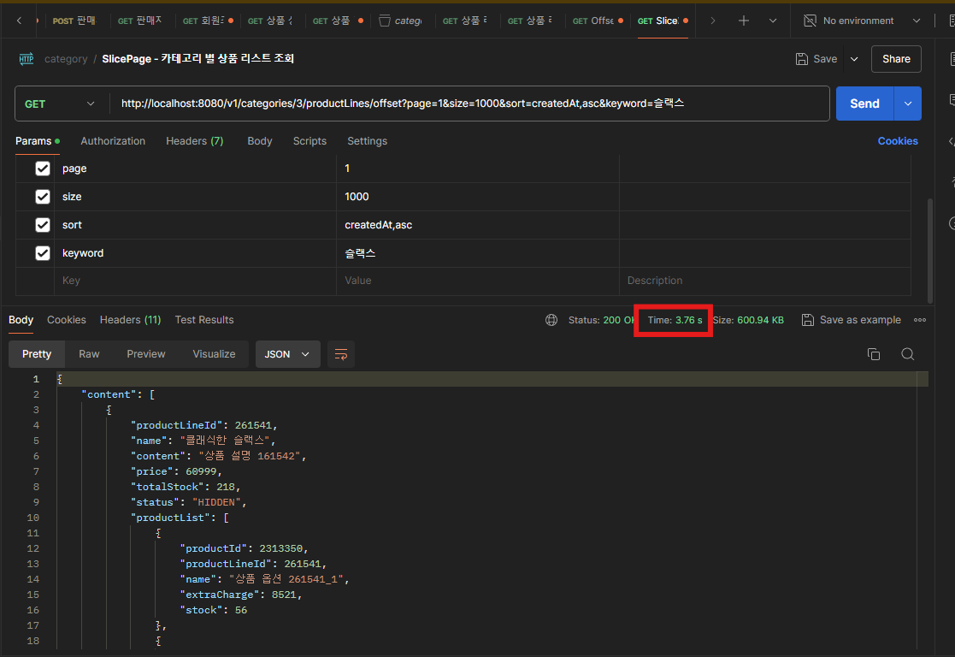Expand the Send button arrow dropdown

pyautogui.click(x=907, y=104)
